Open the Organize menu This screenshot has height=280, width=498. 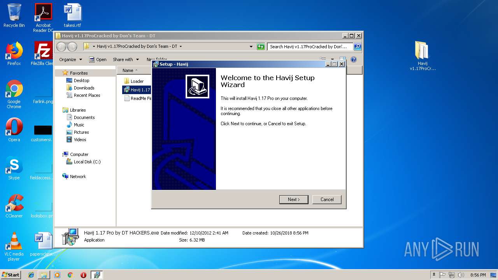70,59
